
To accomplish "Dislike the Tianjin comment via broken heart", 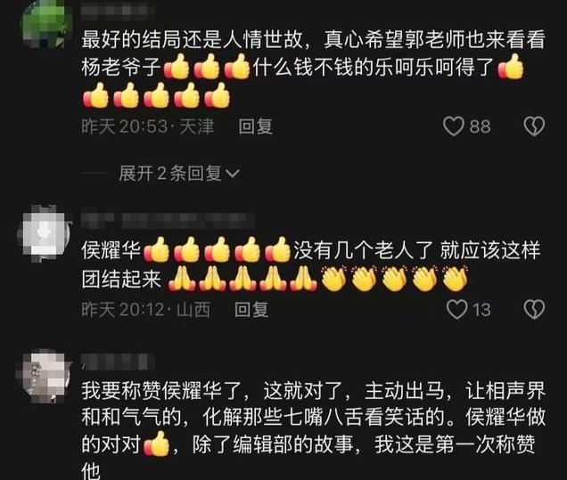I will [x=534, y=126].
